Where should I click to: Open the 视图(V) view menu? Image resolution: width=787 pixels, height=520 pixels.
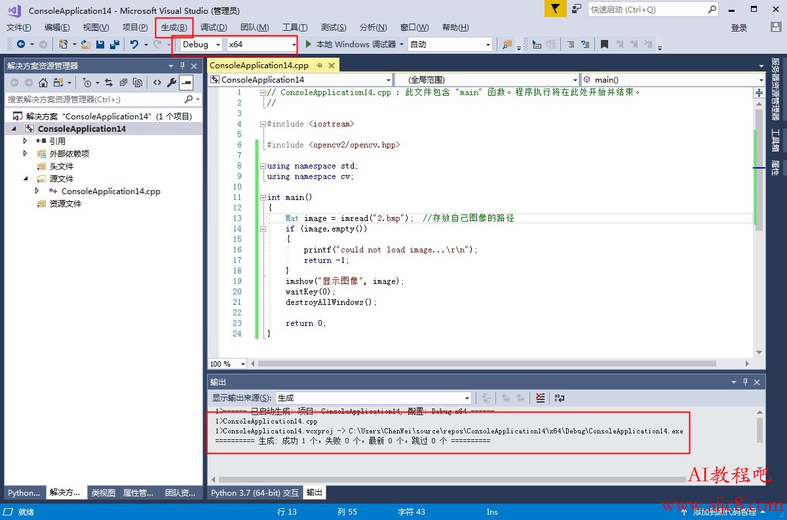pyautogui.click(x=96, y=27)
